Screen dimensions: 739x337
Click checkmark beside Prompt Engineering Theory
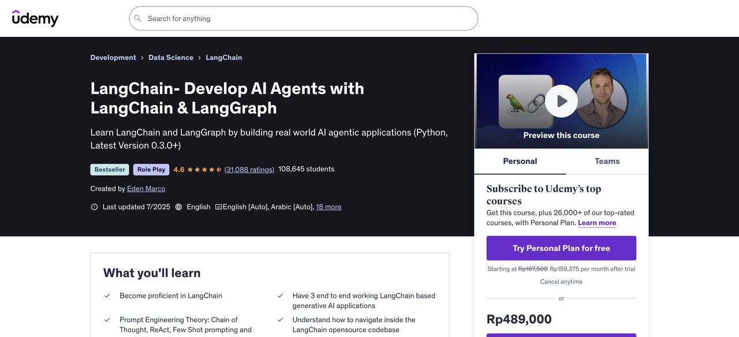[x=107, y=320]
